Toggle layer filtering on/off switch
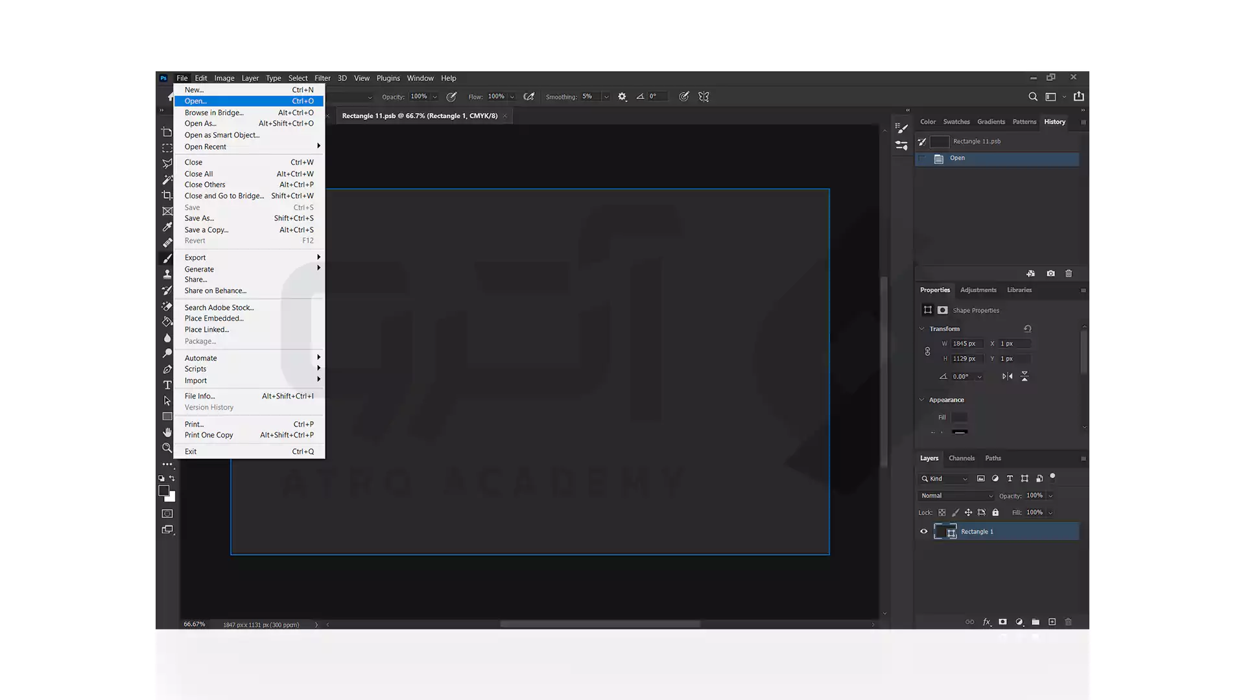Image resolution: width=1245 pixels, height=700 pixels. 1052,476
